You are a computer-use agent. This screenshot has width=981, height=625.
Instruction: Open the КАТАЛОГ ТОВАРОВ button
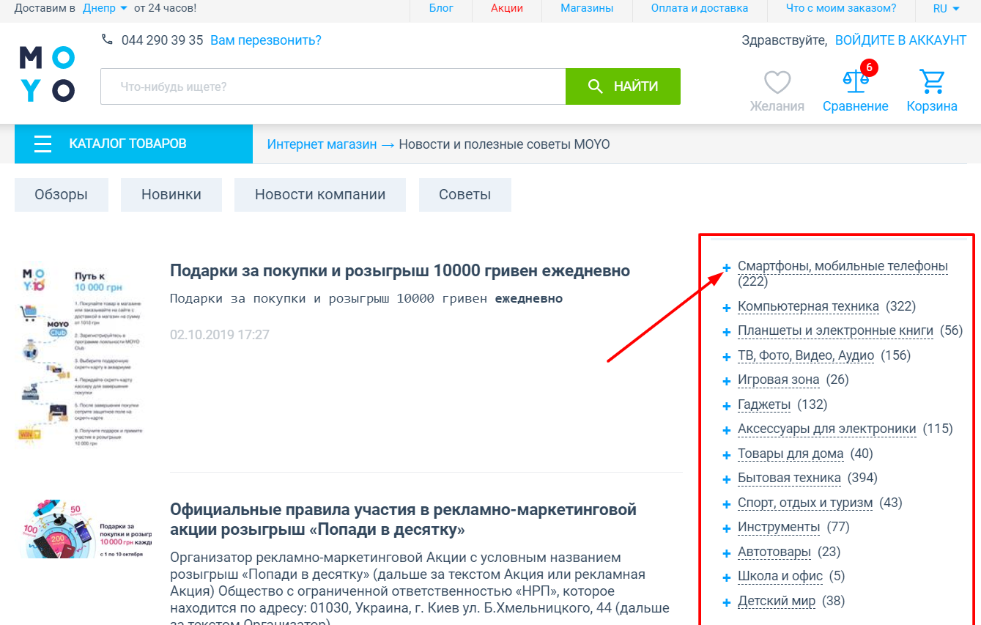click(133, 144)
